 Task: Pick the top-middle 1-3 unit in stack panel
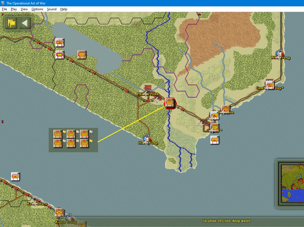click(71, 134)
